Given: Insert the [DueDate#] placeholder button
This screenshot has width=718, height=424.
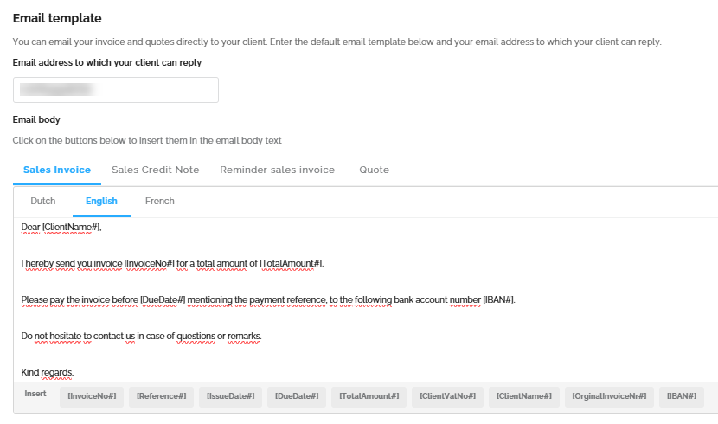Looking at the screenshot, I should [x=297, y=396].
